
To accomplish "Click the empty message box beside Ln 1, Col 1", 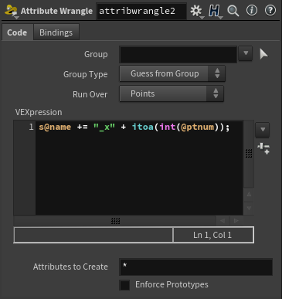I will tap(93, 235).
